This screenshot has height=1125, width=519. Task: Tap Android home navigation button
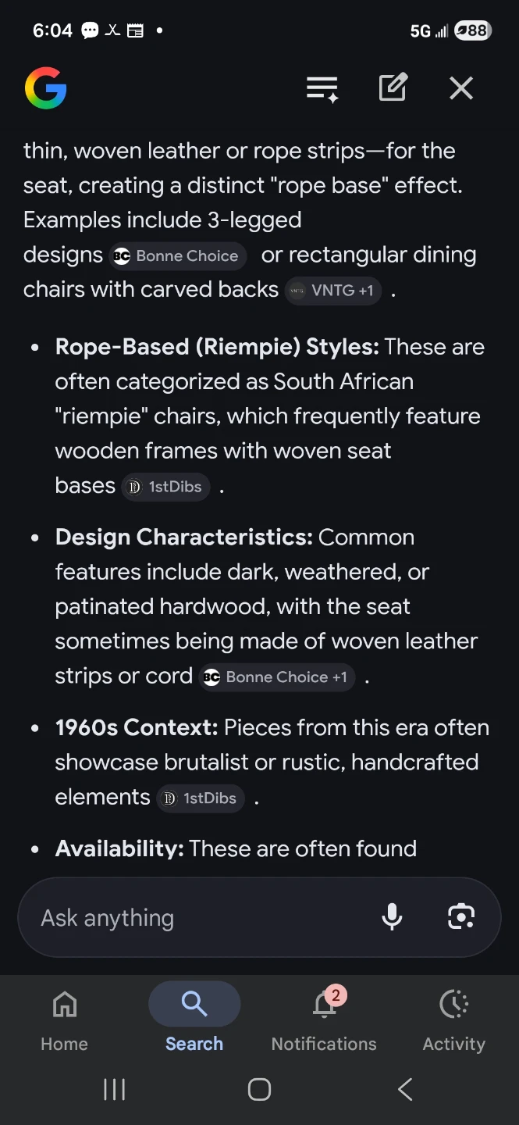[259, 1090]
